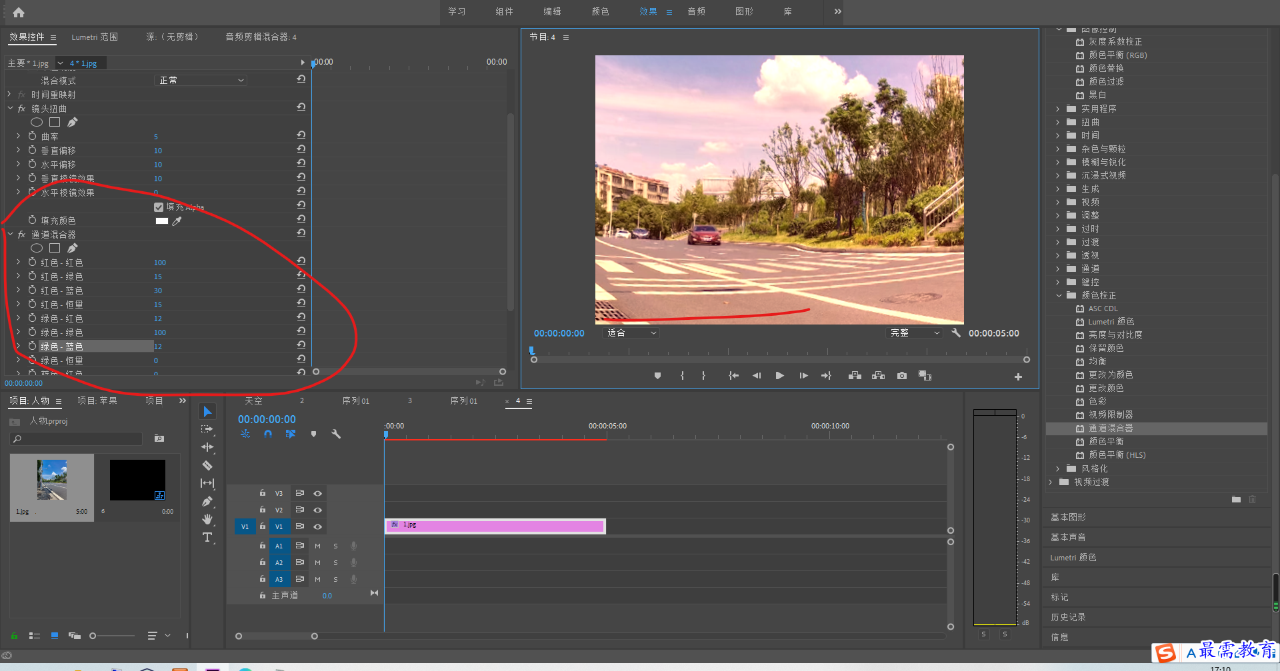Mute audio track A1

pyautogui.click(x=317, y=546)
